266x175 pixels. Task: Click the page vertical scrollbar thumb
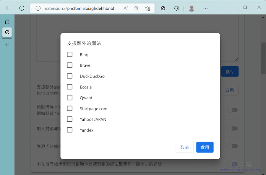coord(263,58)
